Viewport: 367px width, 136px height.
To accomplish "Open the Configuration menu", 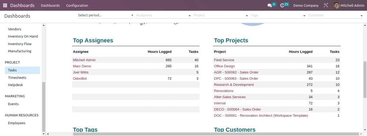I will tap(77, 5).
